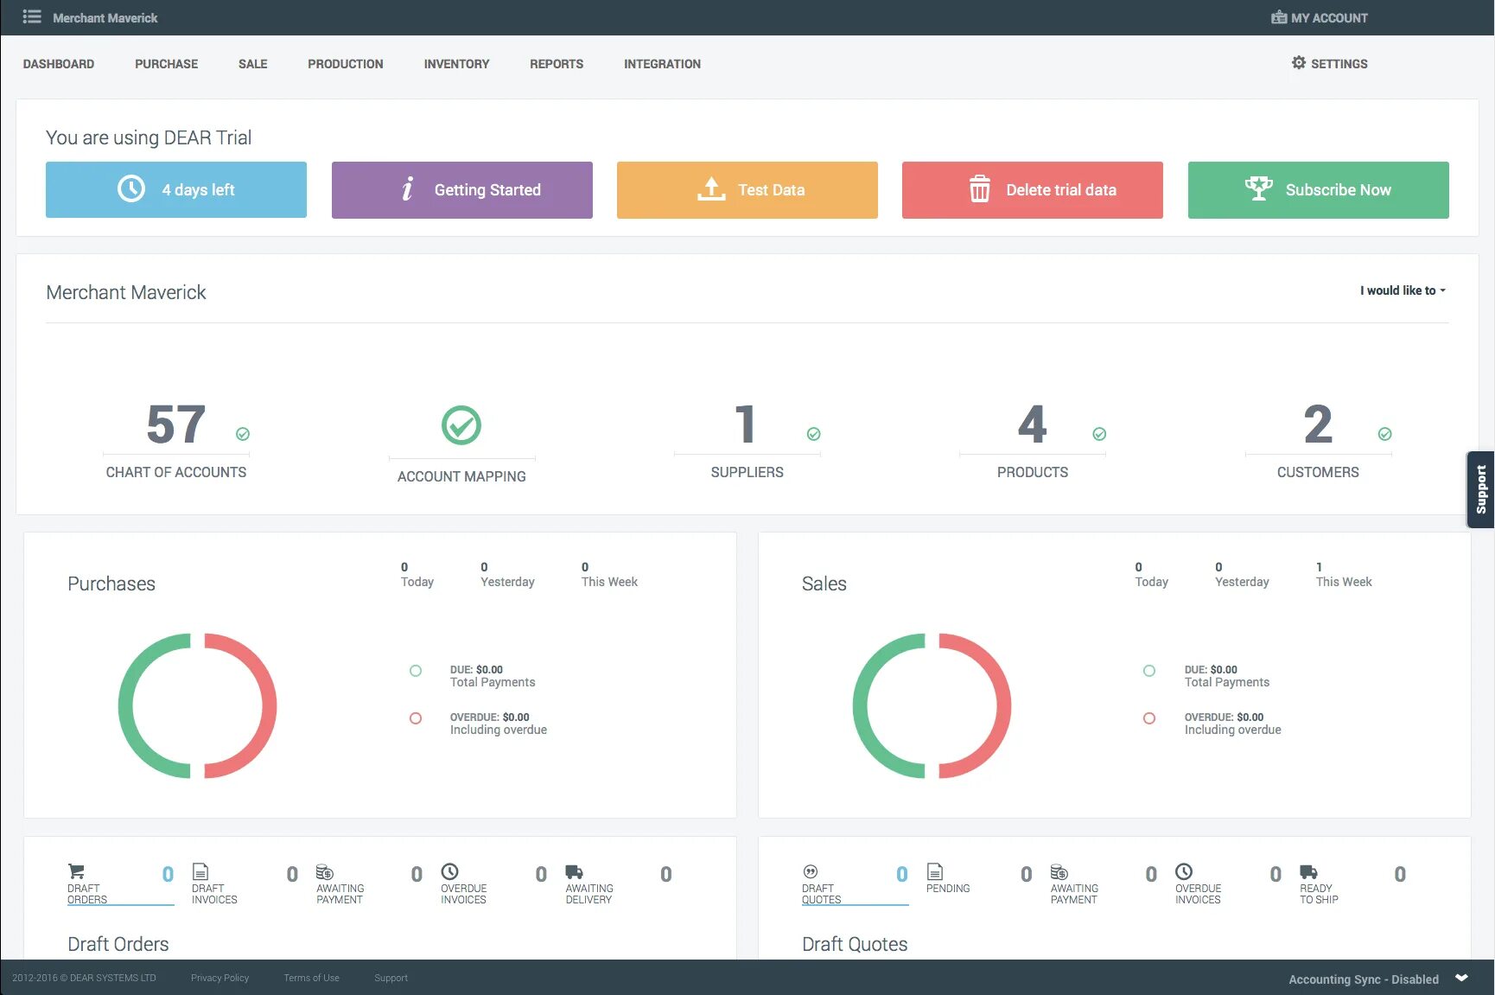Click the Purchases Overdue Invoices clock icon

pyautogui.click(x=449, y=871)
